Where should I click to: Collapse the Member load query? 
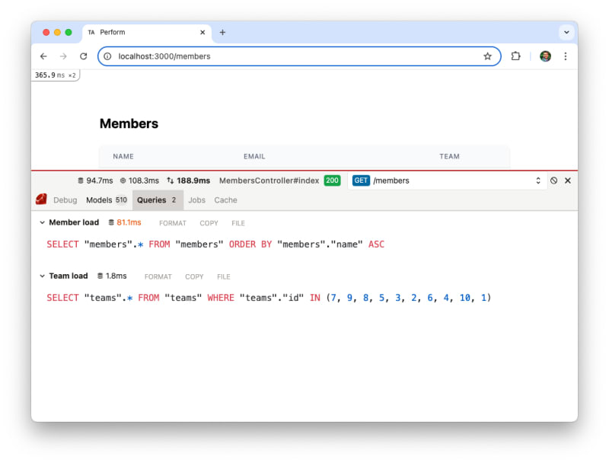42,222
